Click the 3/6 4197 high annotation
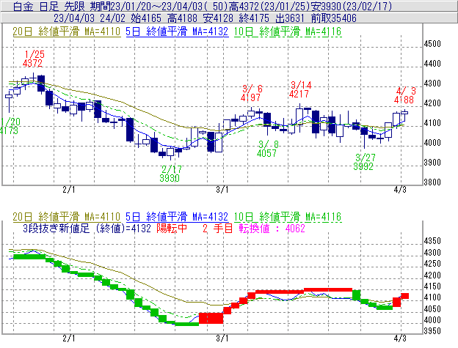 [x=252, y=93]
